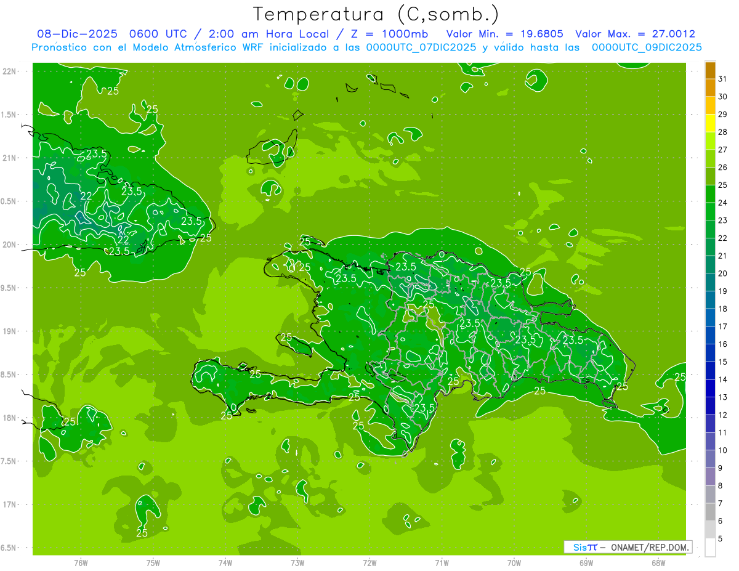
Task: Click the title "Temperatura (C,somb.)"
Action: point(376,14)
